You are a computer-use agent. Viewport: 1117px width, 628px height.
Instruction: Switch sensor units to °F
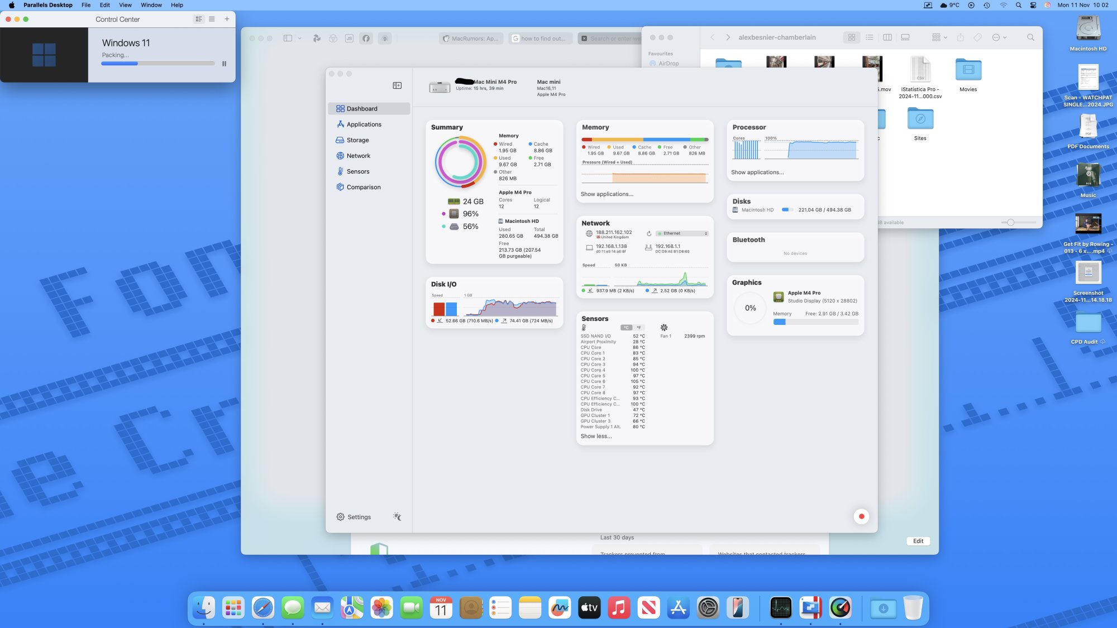coord(639,328)
